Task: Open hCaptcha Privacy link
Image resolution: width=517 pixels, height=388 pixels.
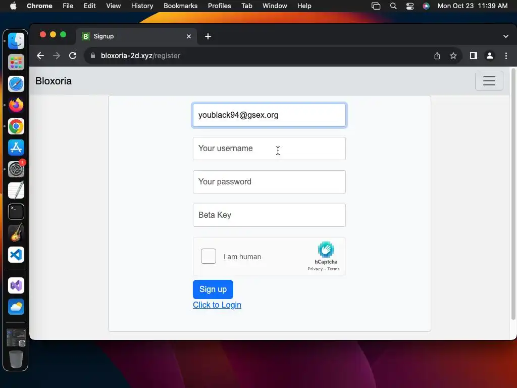Action: click(315, 269)
